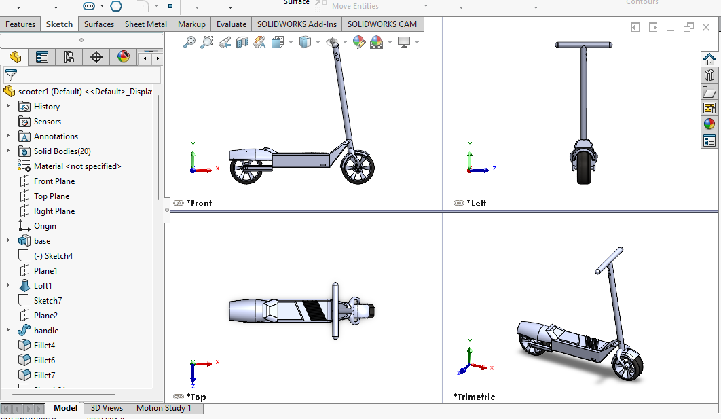The height and width of the screenshot is (419, 721).
Task: Open the PropertyManager tab
Action: pyautogui.click(x=42, y=57)
